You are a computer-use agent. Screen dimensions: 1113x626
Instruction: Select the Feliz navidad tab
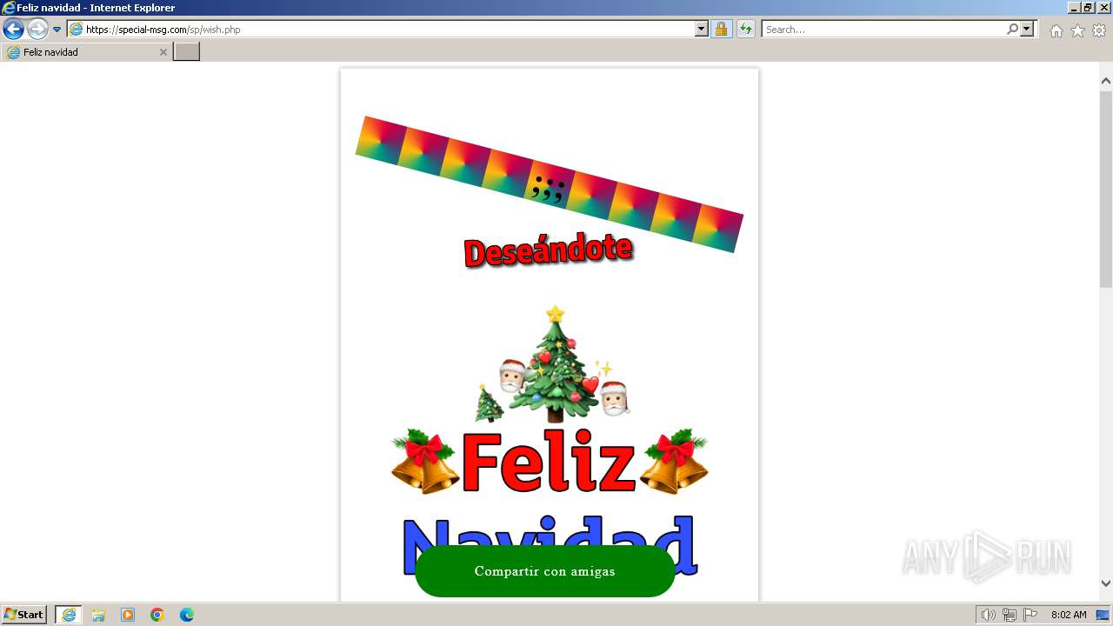click(86, 52)
